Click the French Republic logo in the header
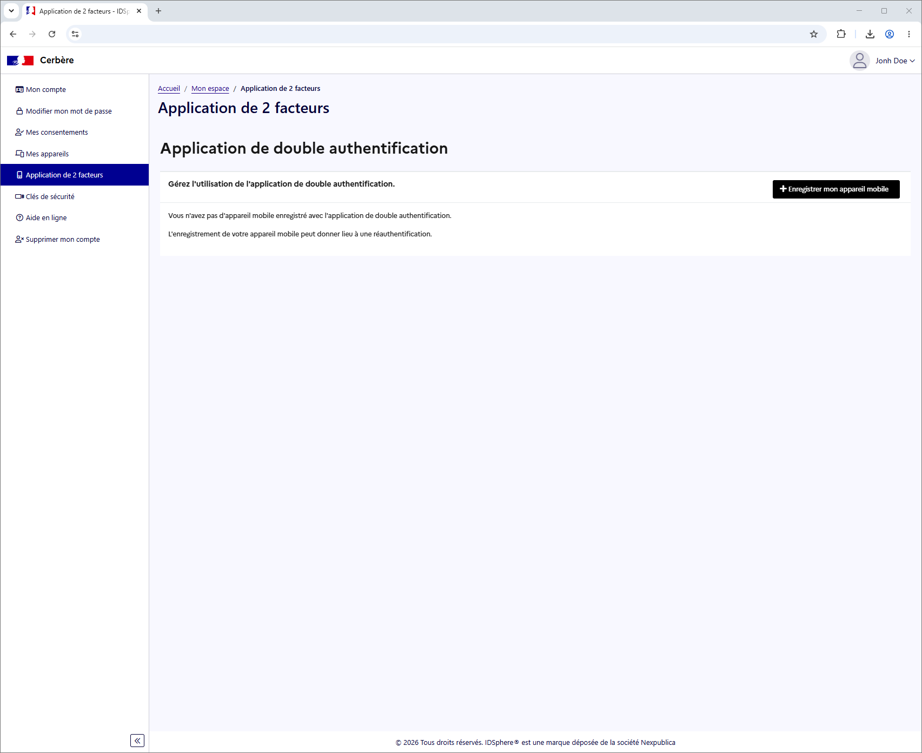Screen dimensions: 922x753 [x=21, y=61]
